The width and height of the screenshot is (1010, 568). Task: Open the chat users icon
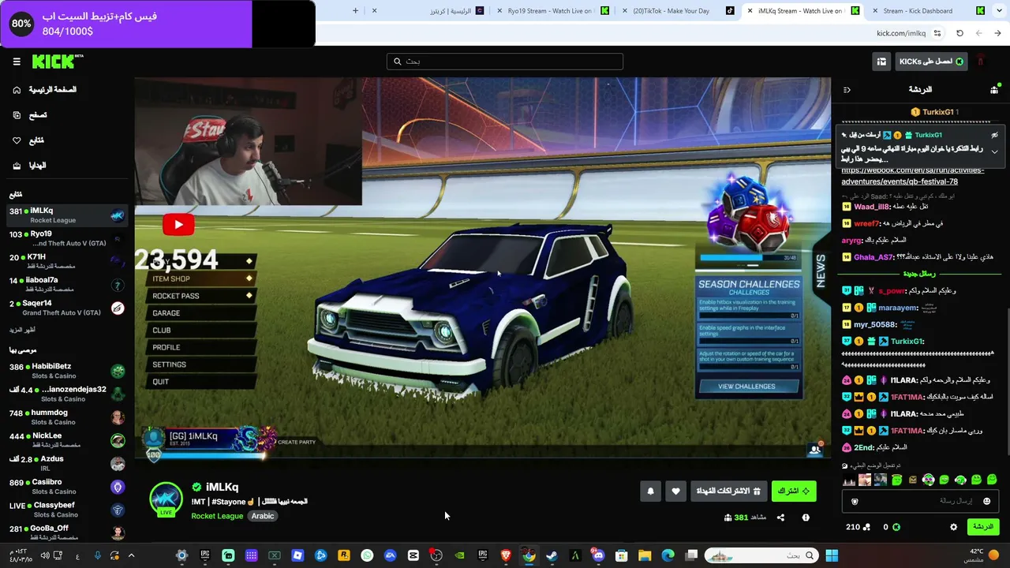tap(994, 90)
